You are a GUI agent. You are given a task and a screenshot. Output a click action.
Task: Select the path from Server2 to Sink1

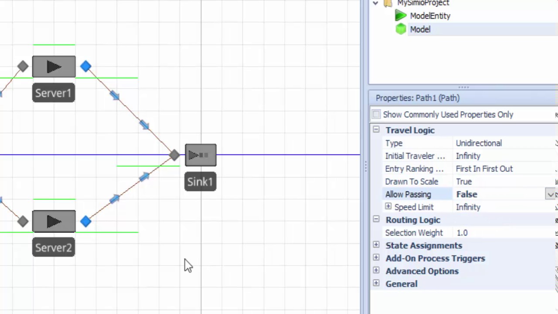click(130, 188)
